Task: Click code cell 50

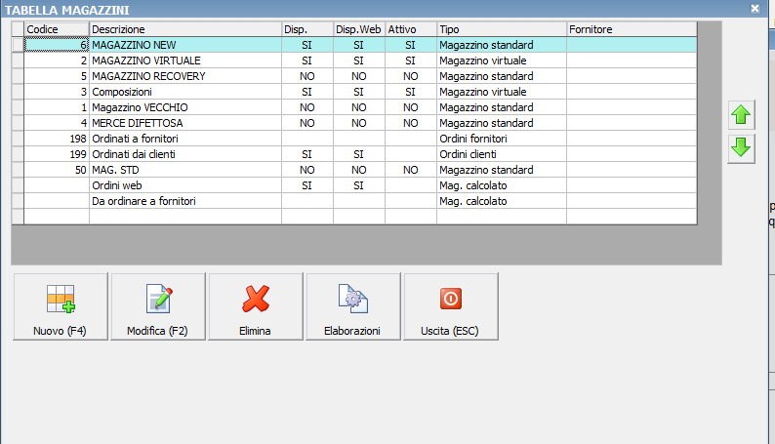Action: pos(57,170)
